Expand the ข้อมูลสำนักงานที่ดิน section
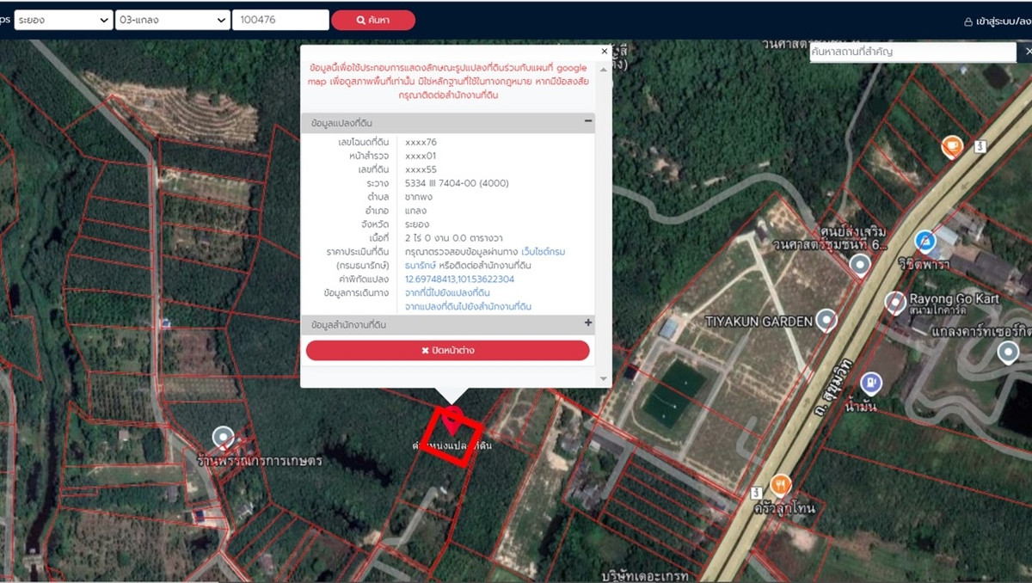1032x583 pixels. (588, 323)
